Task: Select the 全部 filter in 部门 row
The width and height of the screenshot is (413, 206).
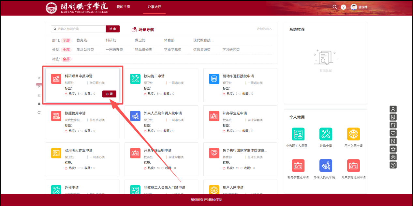Action: click(x=66, y=40)
